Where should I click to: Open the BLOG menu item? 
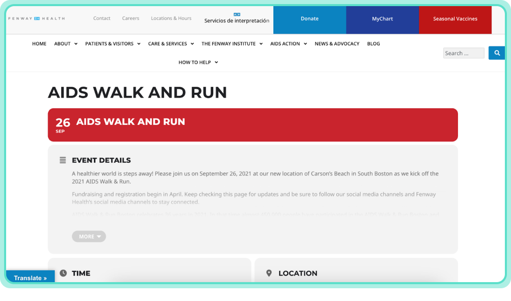coord(374,43)
